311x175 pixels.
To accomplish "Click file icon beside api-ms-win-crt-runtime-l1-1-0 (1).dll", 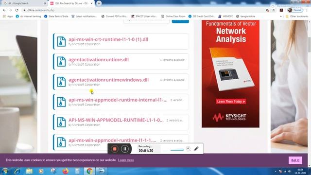I will [61, 41].
